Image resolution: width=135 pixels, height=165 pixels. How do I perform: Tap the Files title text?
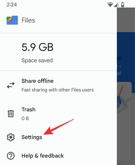pyautogui.click(x=28, y=20)
